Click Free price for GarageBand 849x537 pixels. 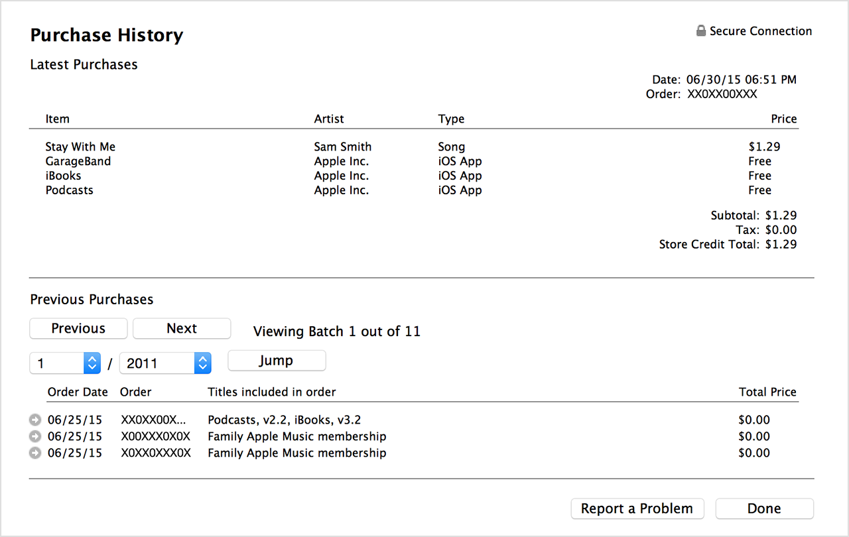coord(760,161)
